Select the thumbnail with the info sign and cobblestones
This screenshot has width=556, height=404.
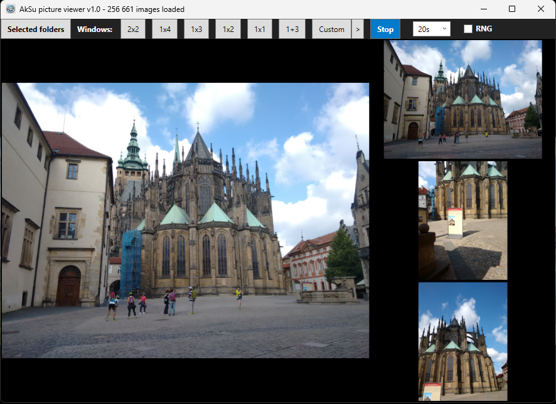[462, 220]
